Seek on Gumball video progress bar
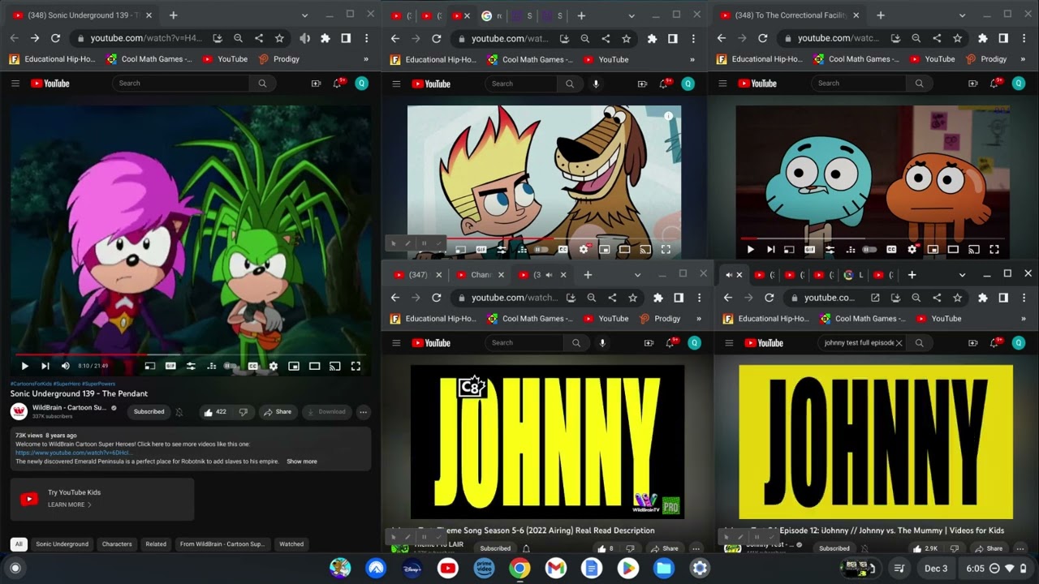1039x584 pixels. [873, 238]
